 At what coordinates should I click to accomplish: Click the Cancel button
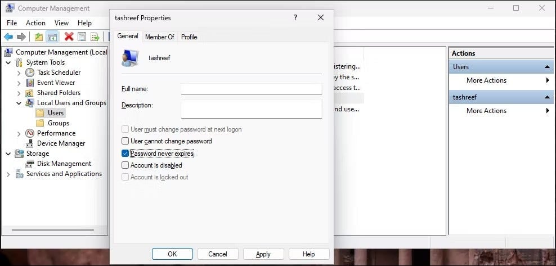tap(218, 254)
